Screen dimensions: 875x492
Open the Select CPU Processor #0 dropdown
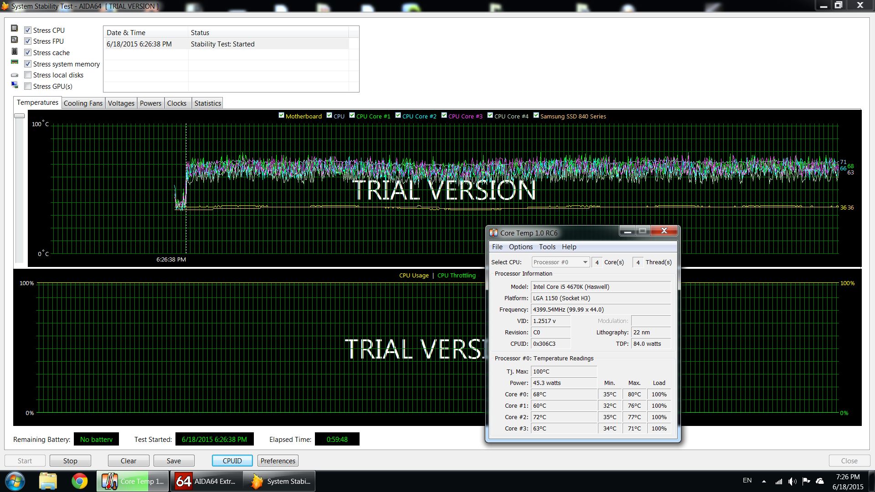pyautogui.click(x=561, y=262)
